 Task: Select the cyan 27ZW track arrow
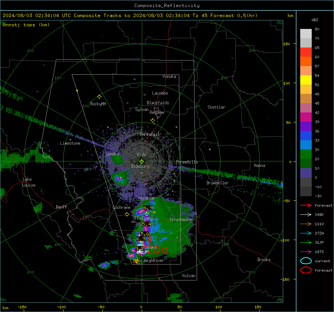point(306,233)
